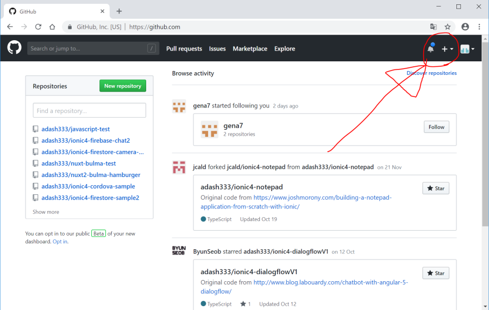The width and height of the screenshot is (489, 310).
Task: Click the green New repository button
Action: pyautogui.click(x=123, y=86)
